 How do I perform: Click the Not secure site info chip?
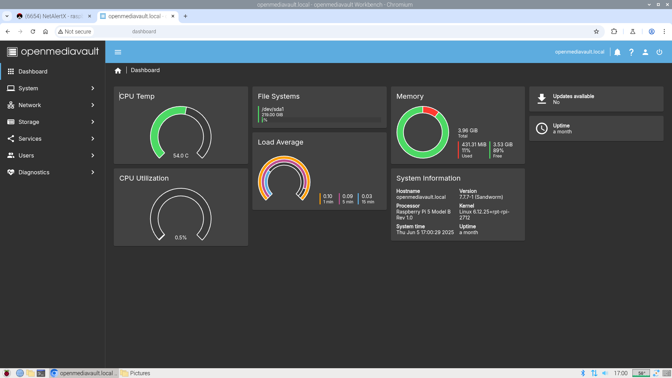75,31
